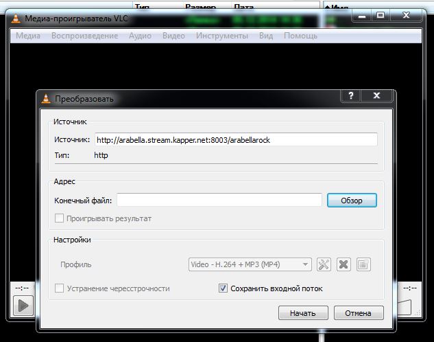This screenshot has height=342, width=434.
Task: Click the Размер column header in the background window
Action: pos(200,6)
